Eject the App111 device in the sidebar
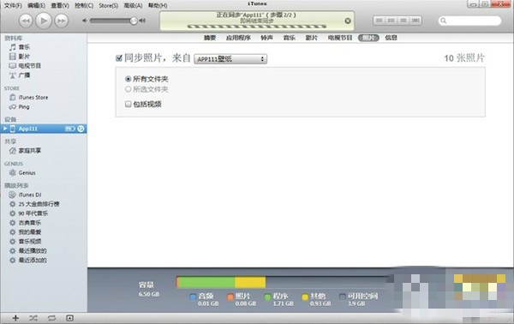Screen dimensions: 514x324 point(81,129)
